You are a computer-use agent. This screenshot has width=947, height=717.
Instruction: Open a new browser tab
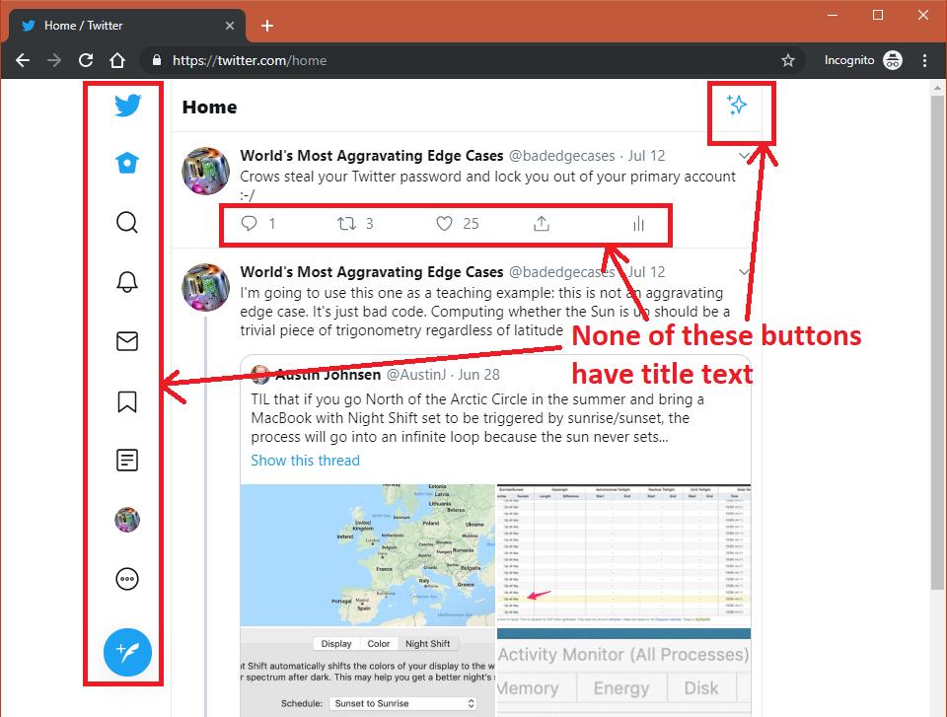[267, 26]
